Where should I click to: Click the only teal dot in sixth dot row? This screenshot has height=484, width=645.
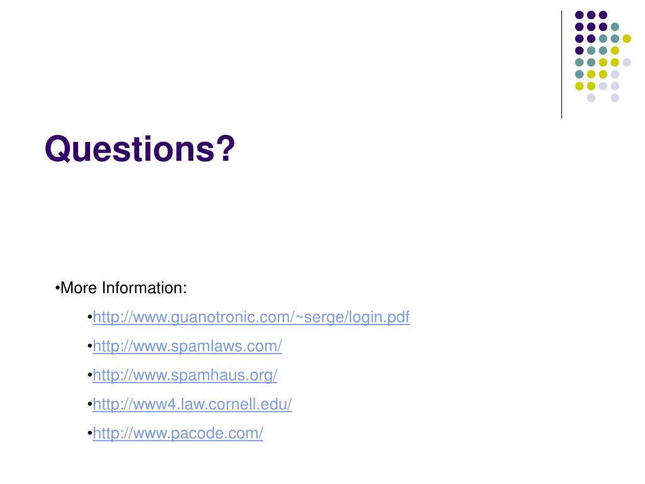coord(579,74)
